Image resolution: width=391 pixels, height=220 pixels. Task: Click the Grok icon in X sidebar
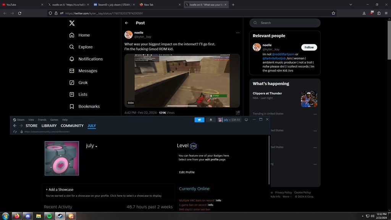point(72,82)
